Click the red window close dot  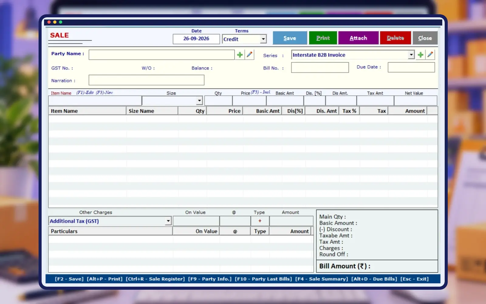pos(49,22)
